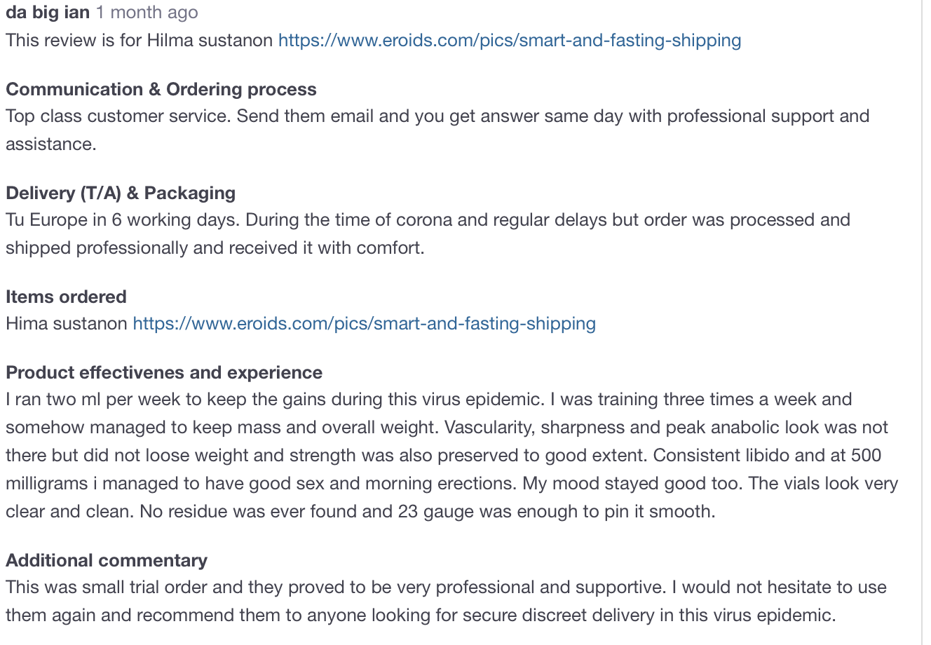Screen dimensions: 931x645
Task: Click the 'Hima sustanon' text before the link
Action: (x=66, y=323)
